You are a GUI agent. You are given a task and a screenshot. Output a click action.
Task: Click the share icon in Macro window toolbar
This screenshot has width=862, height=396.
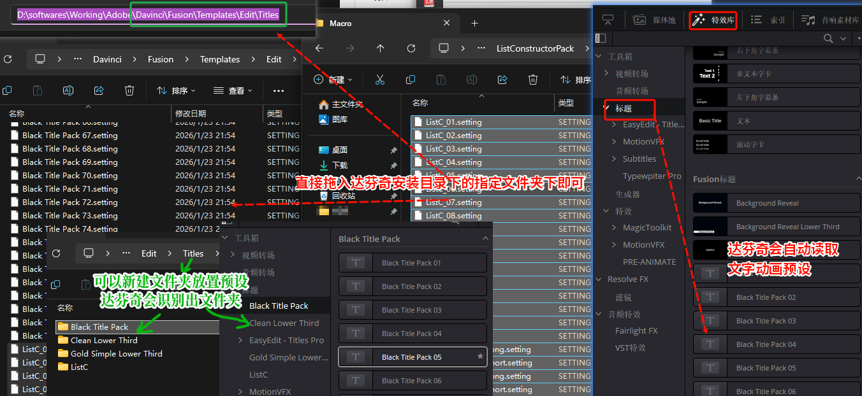point(502,80)
